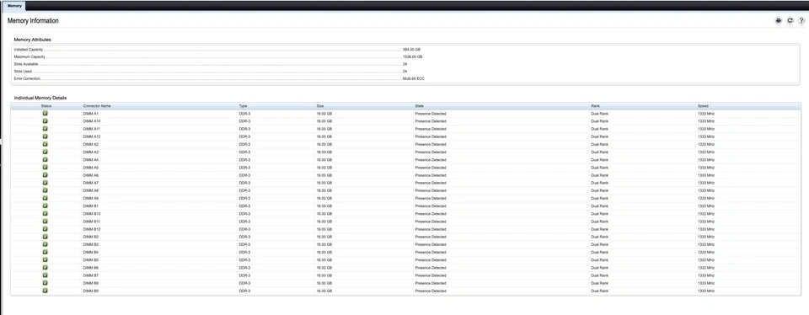Click Dual Rank in DIMM A10 row
The width and height of the screenshot is (809, 315).
click(x=599, y=120)
